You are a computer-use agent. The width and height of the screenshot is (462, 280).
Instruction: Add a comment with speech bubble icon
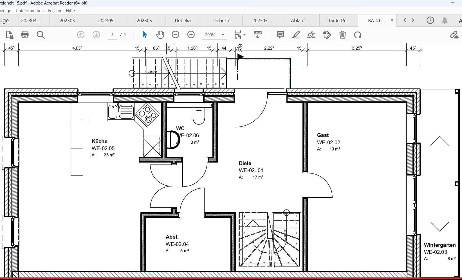pyautogui.click(x=280, y=35)
